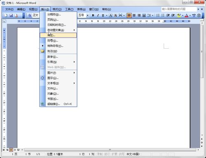The image size is (206, 158).
Task: Open the 正文 style combo box
Action: [36, 15]
